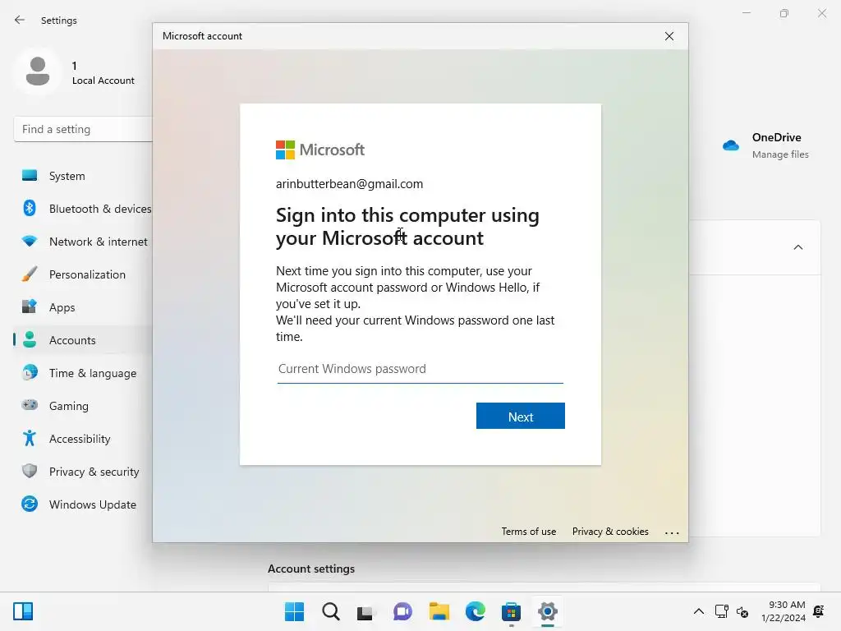Click the Settings gear taskbar icon
Screen dimensions: 841x631
pos(548,611)
